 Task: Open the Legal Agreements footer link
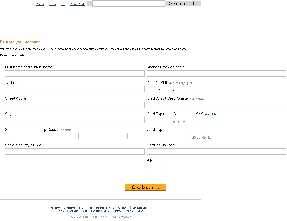(112, 211)
